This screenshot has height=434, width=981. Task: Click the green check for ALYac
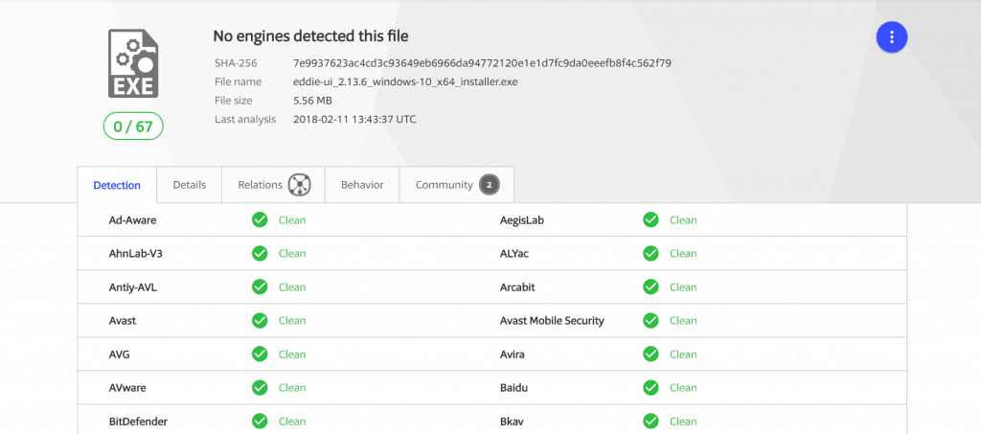click(650, 253)
